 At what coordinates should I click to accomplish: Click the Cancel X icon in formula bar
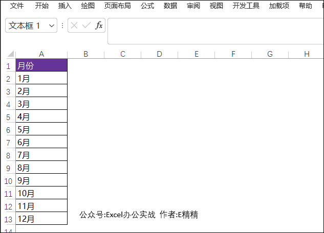[x=75, y=26]
